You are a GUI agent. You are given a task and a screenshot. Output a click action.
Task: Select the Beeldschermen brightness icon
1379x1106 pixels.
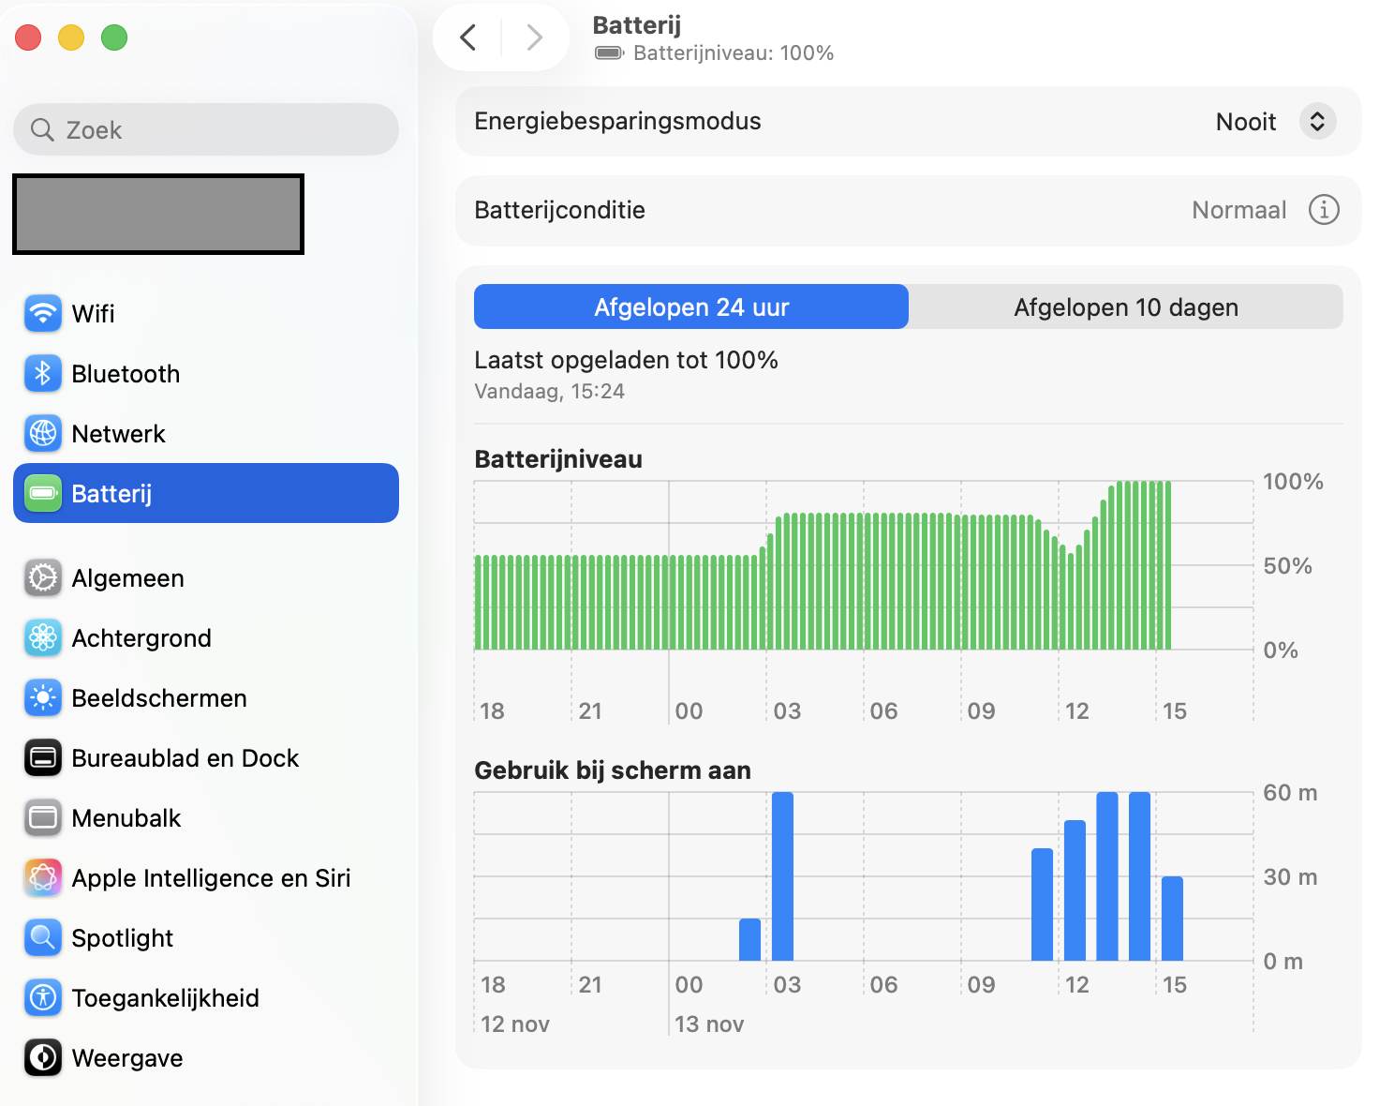[42, 697]
